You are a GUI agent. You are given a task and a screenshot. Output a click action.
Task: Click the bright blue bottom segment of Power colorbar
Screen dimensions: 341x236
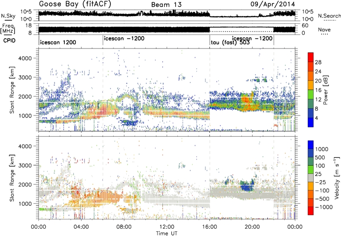[311, 122]
